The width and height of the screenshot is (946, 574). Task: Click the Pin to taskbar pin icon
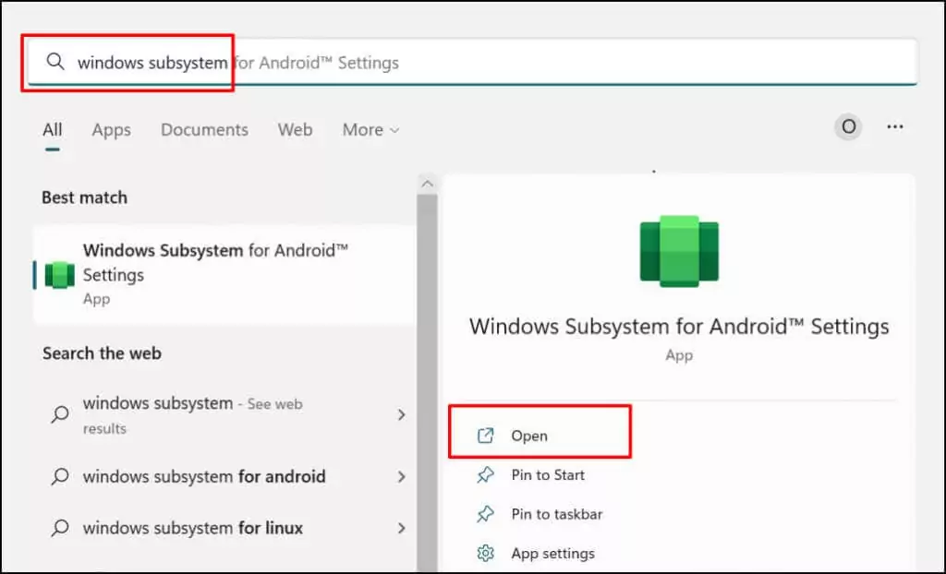pyautogui.click(x=486, y=514)
